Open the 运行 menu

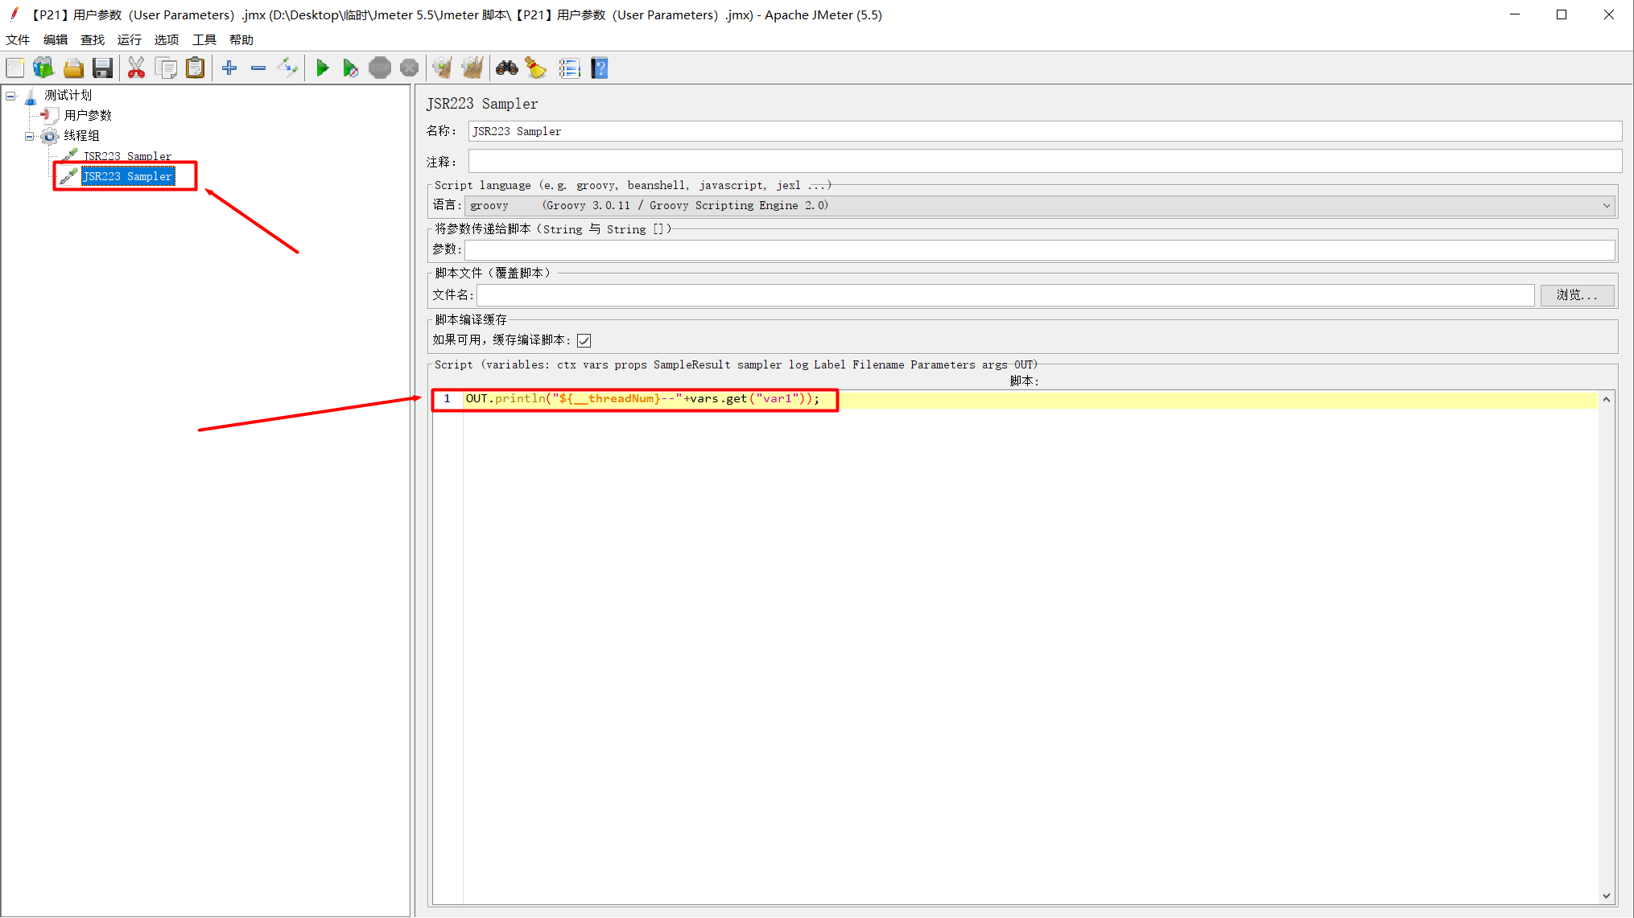tap(130, 39)
